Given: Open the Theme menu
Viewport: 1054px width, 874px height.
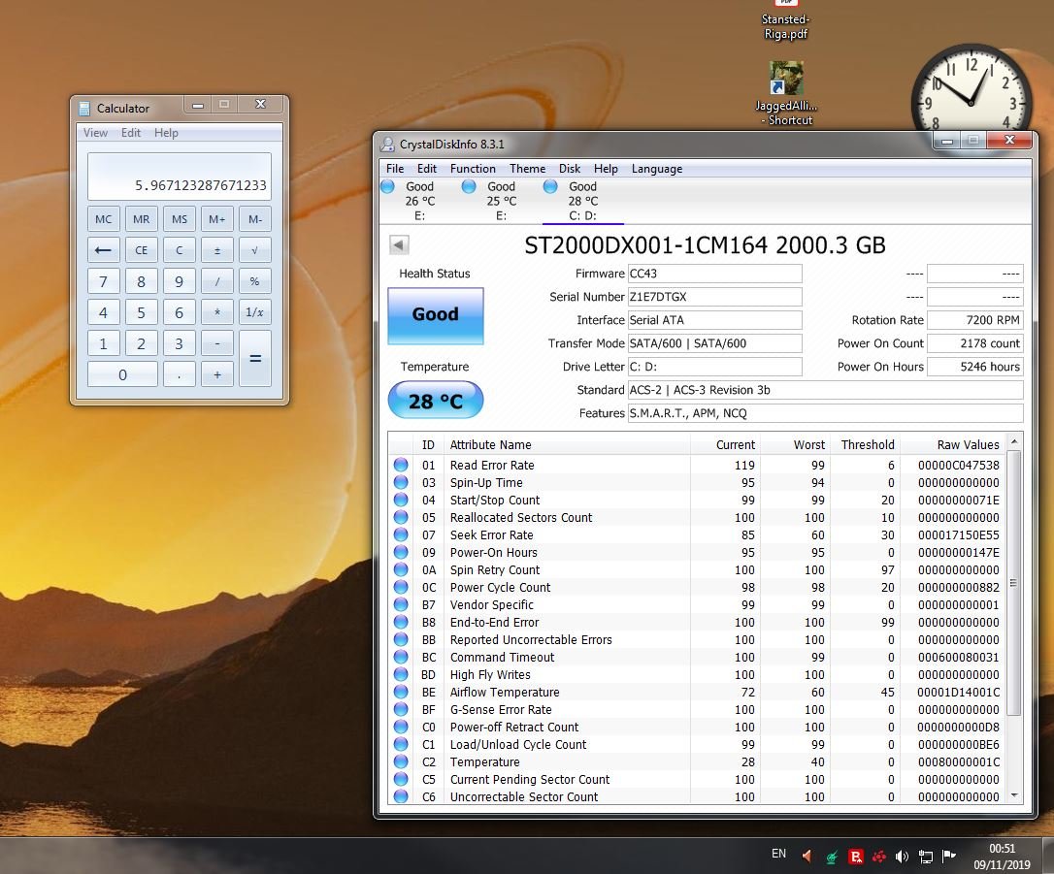Looking at the screenshot, I should [x=527, y=169].
